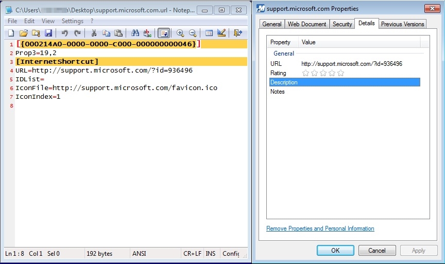Click the [InternetShortcut] line
This screenshot has height=264, width=445.
(x=57, y=62)
